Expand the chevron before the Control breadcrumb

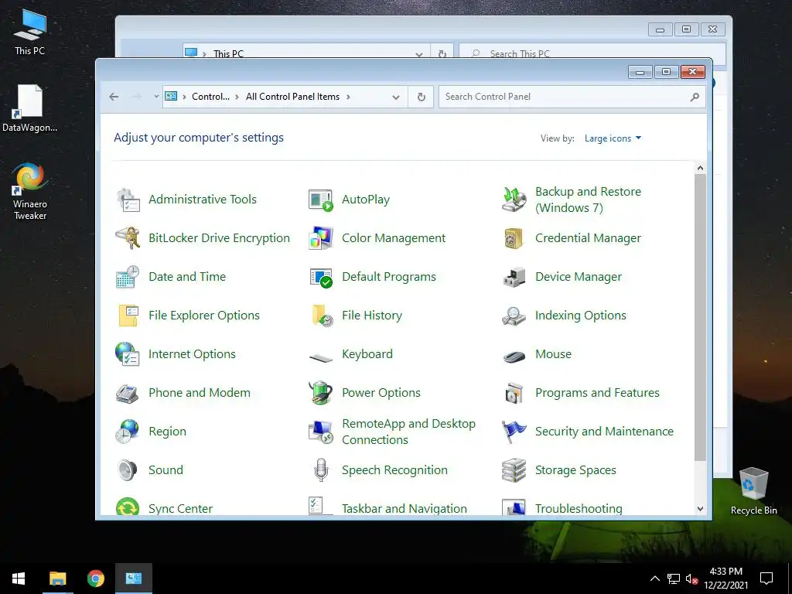tap(184, 97)
